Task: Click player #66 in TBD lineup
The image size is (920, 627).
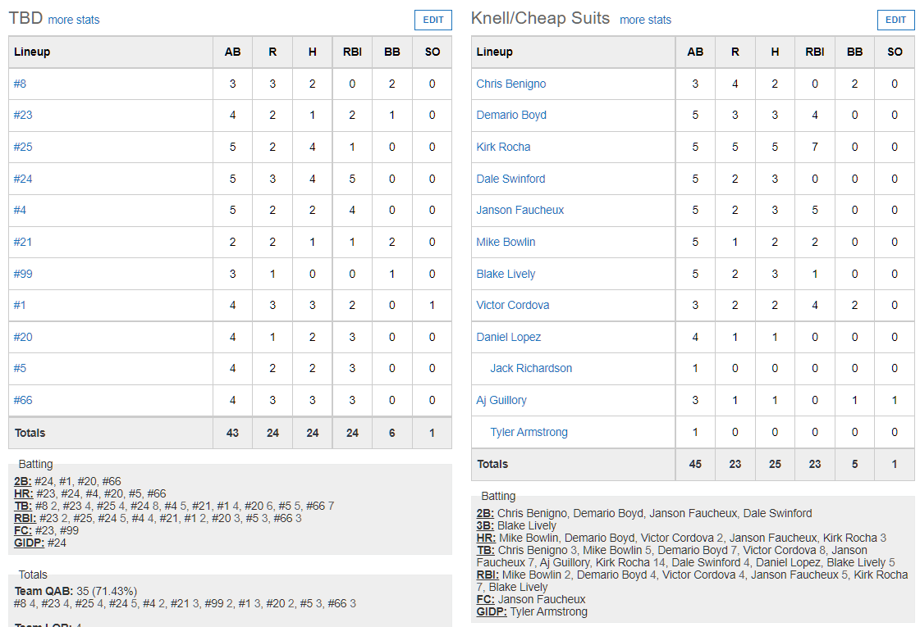Action: [x=23, y=400]
